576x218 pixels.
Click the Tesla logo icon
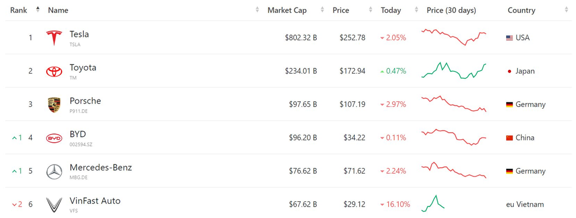pos(54,38)
